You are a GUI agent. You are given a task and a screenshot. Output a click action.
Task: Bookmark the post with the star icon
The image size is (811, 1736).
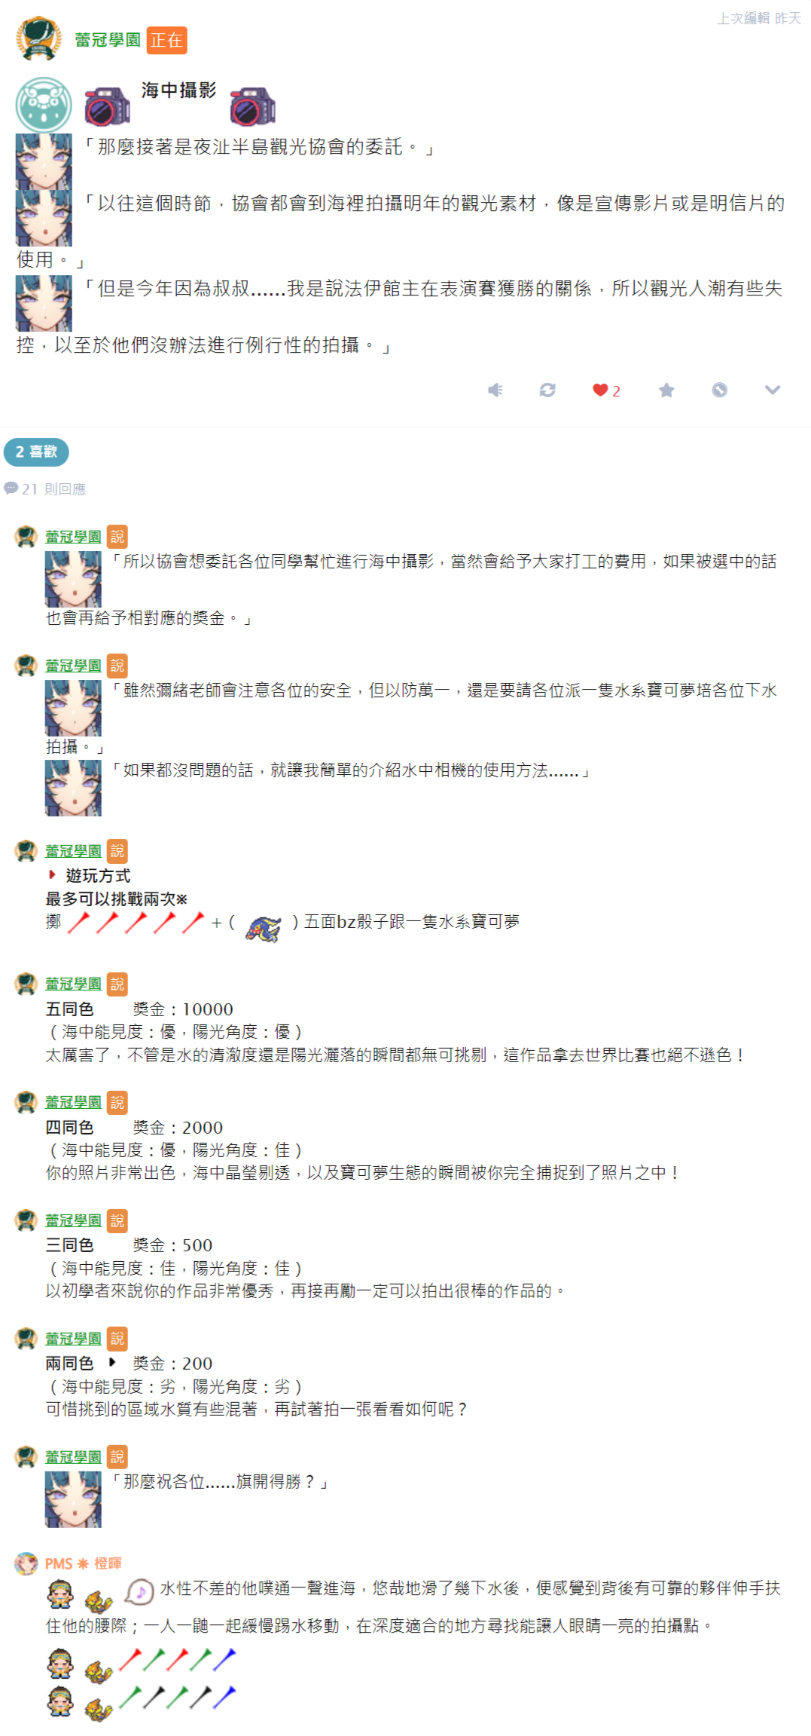[x=666, y=390]
